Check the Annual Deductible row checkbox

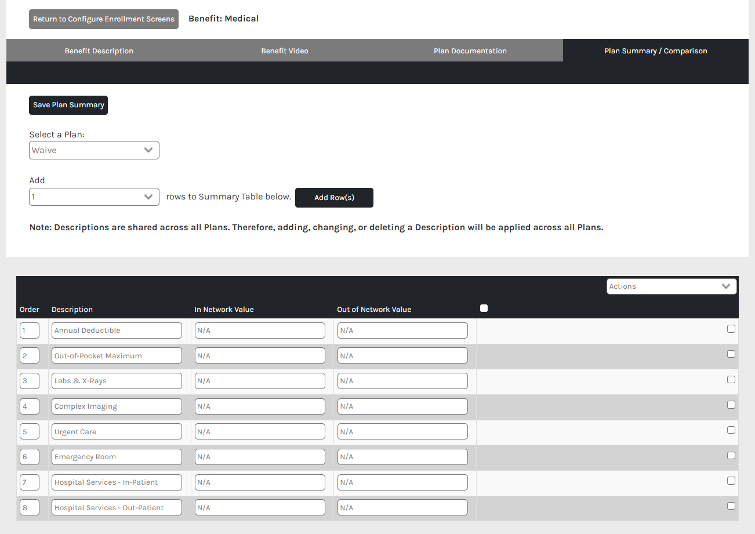pos(731,329)
